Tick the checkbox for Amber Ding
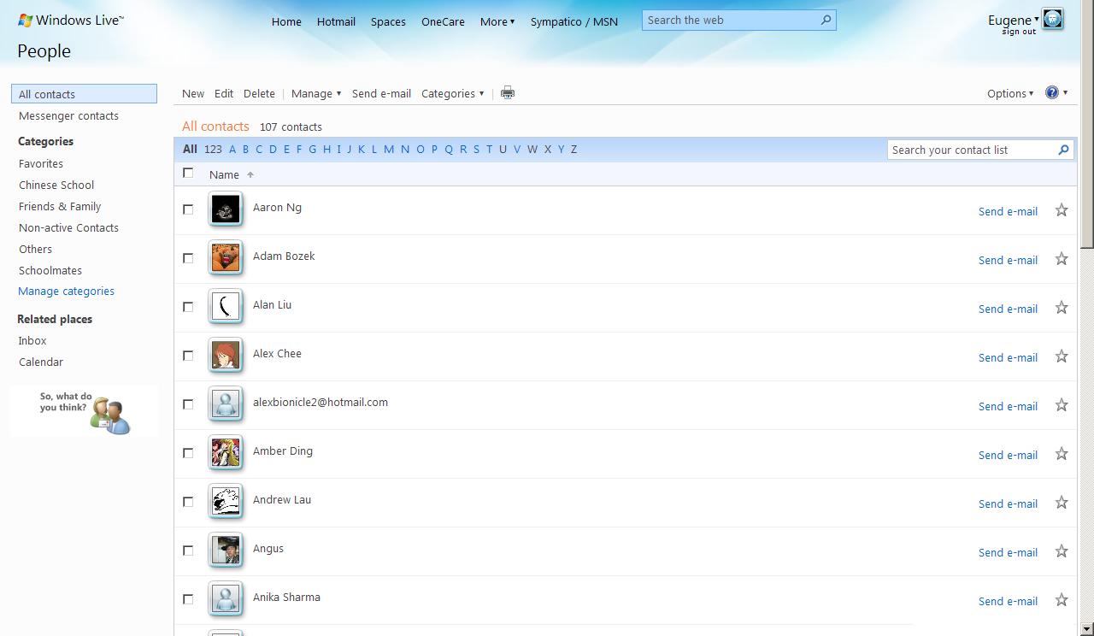 tap(188, 453)
